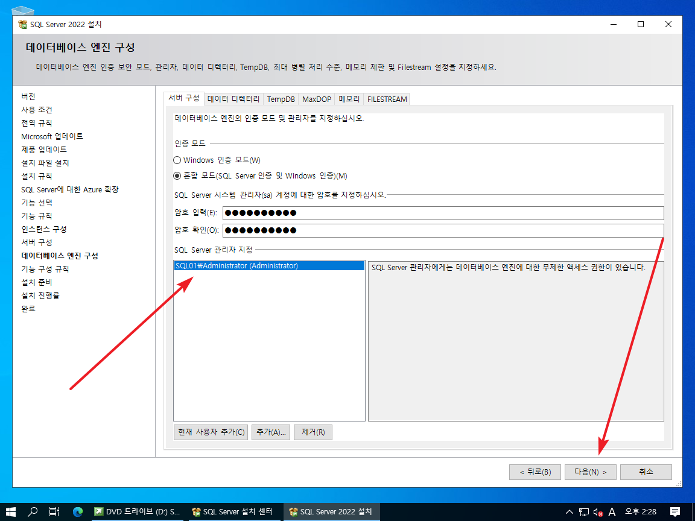Viewport: 695px width, 521px height.
Task: Select Windows 인증 모드 radio button
Action: 177,160
